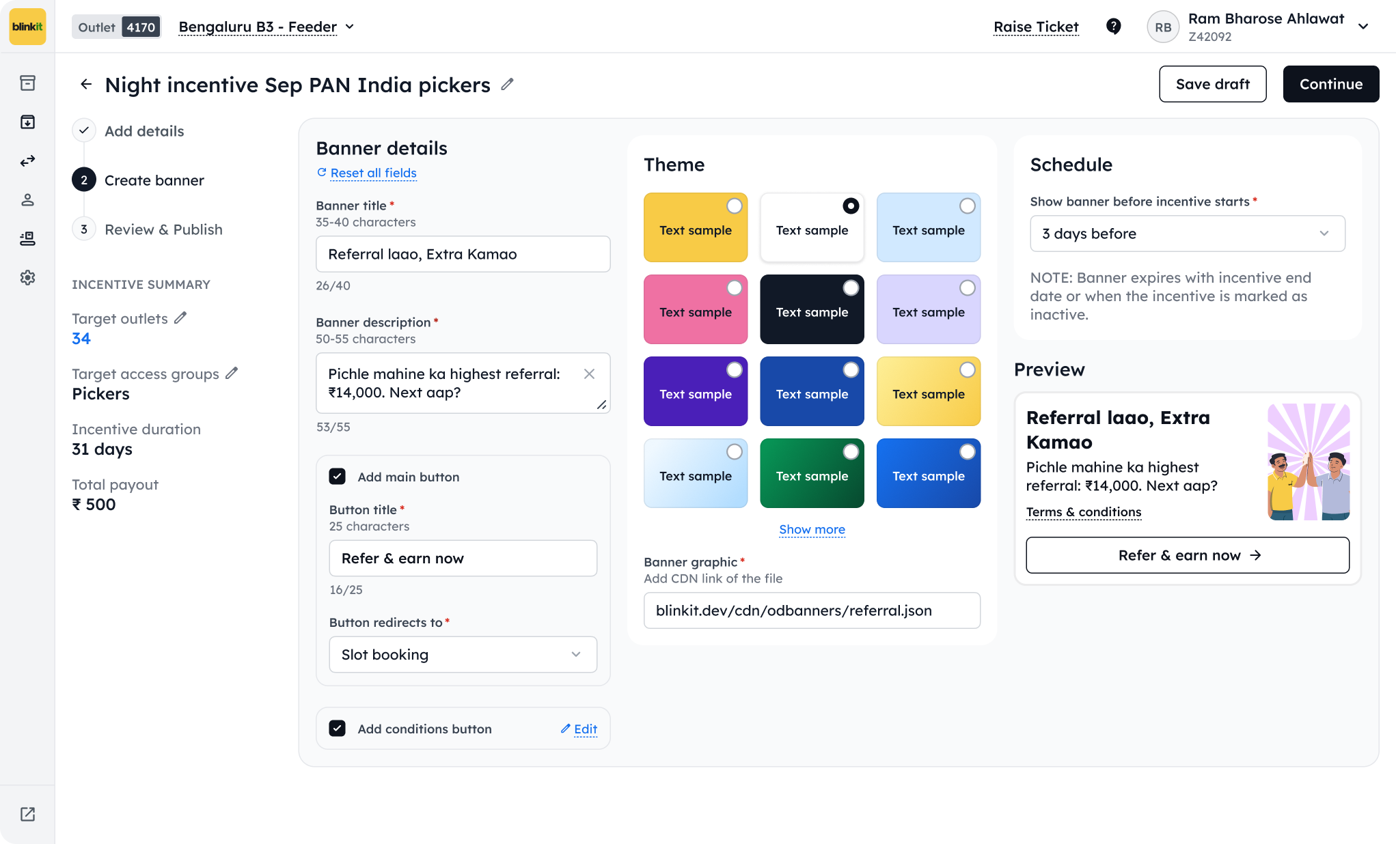Click the Reset all fields link
The height and width of the screenshot is (844, 1396).
(x=374, y=173)
